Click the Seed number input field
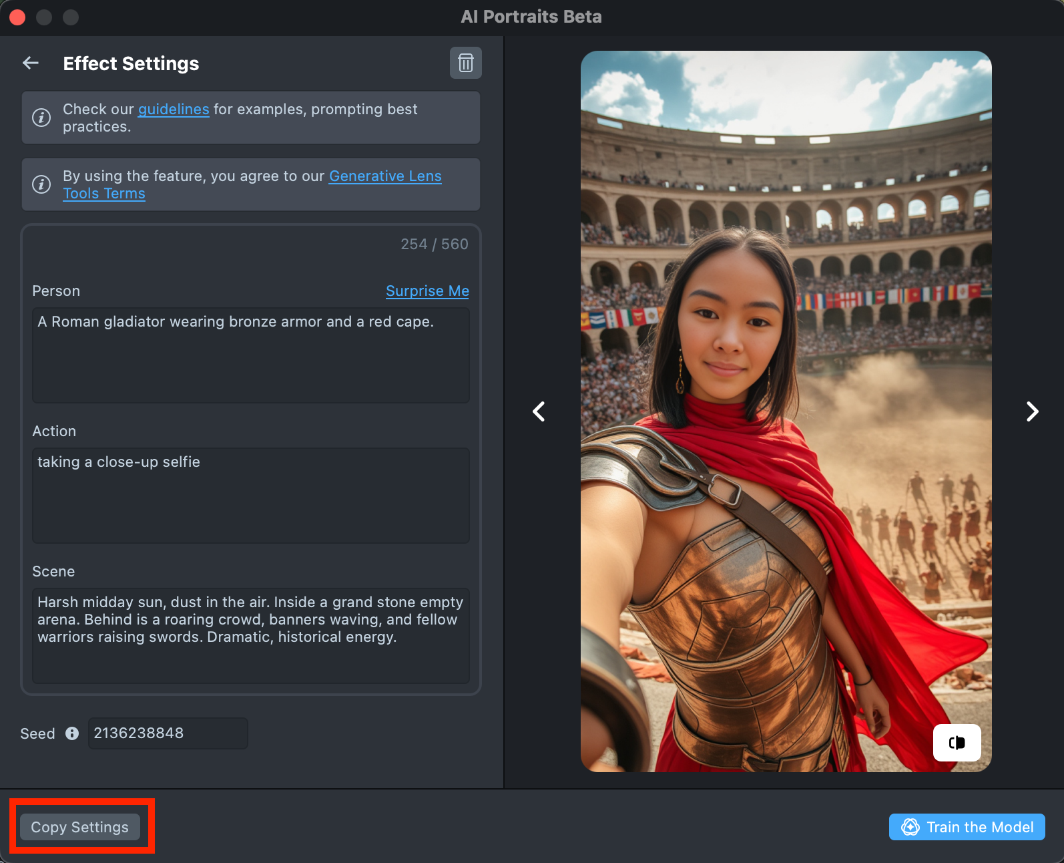The width and height of the screenshot is (1064, 863). click(168, 733)
